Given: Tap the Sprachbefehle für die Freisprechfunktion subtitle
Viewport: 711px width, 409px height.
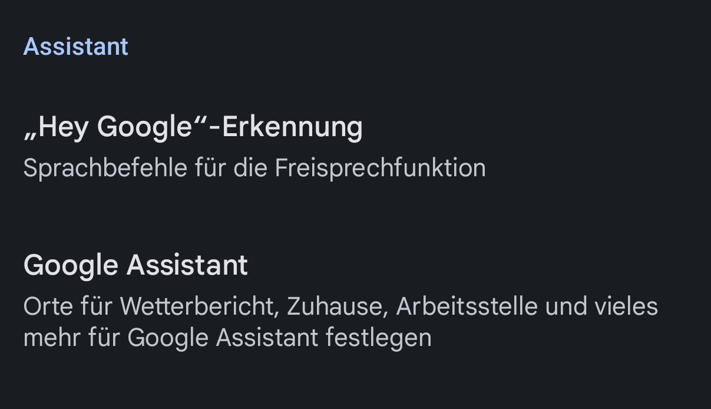Looking at the screenshot, I should click(254, 169).
